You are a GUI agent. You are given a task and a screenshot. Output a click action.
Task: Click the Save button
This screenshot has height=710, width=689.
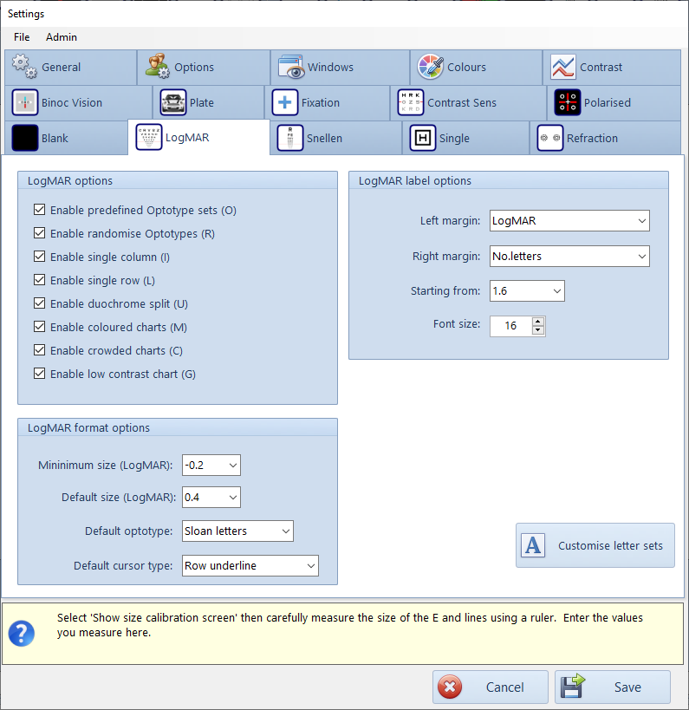coord(612,687)
